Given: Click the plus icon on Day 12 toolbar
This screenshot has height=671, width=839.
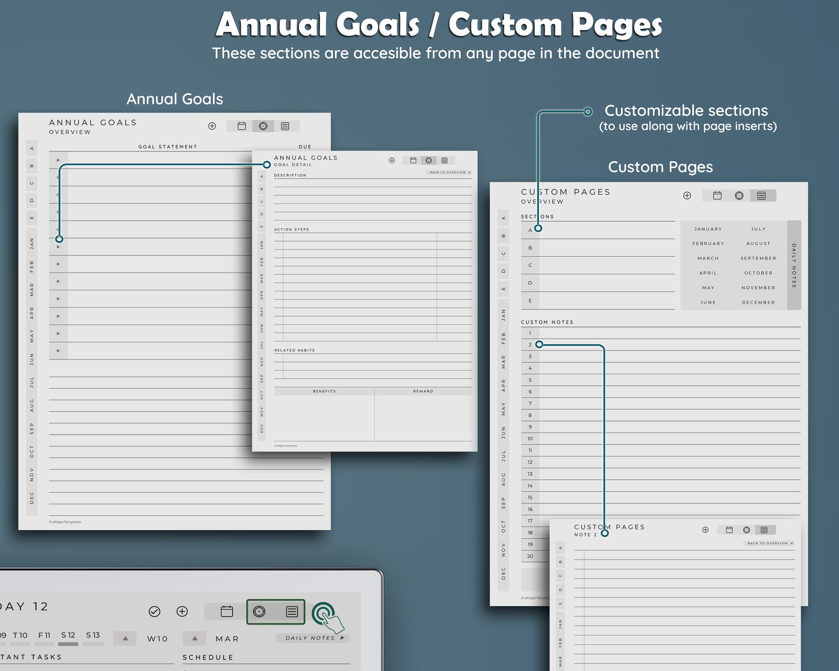Looking at the screenshot, I should point(182,612).
